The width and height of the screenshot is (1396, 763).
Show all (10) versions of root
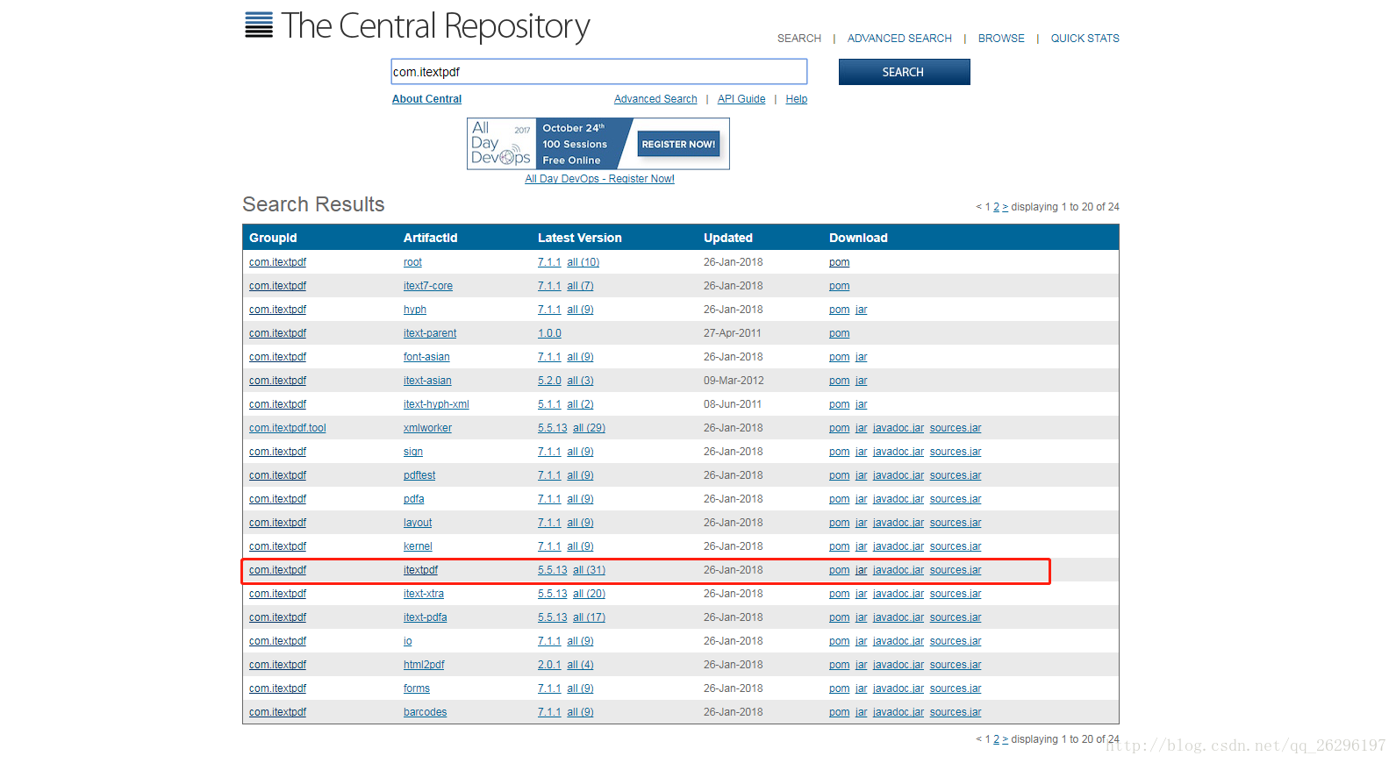point(583,262)
